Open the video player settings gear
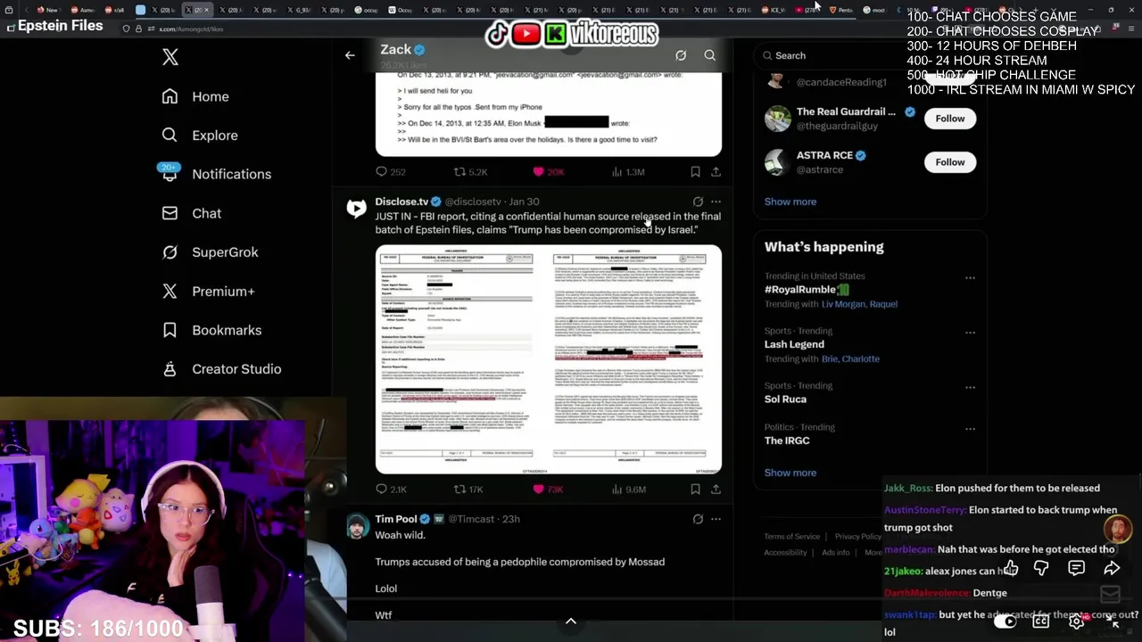Image resolution: width=1142 pixels, height=642 pixels. click(1077, 622)
